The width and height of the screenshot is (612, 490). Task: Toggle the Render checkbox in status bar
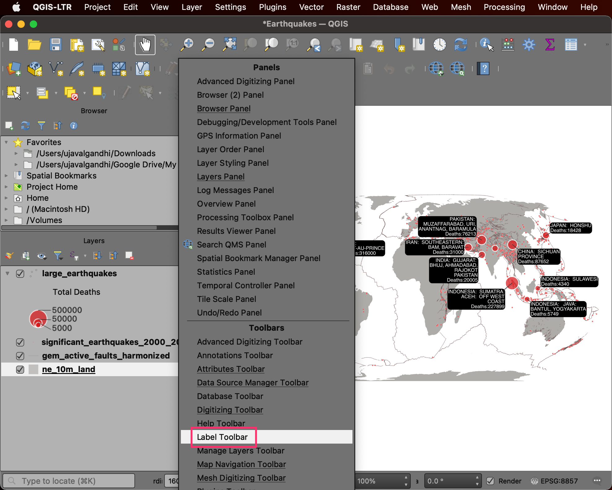tap(490, 481)
